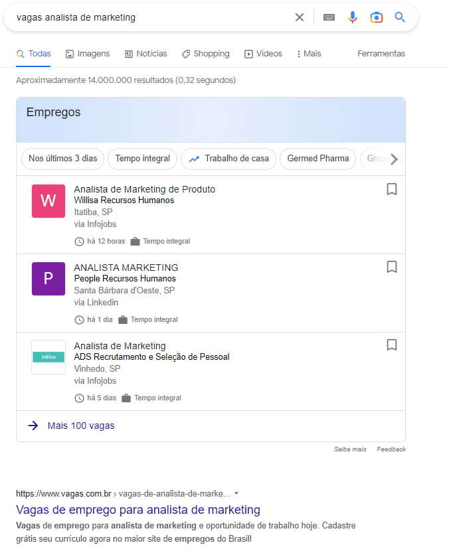Viewport: 449px width, 551px height.
Task: Click the Feedback link
Action: point(391,449)
